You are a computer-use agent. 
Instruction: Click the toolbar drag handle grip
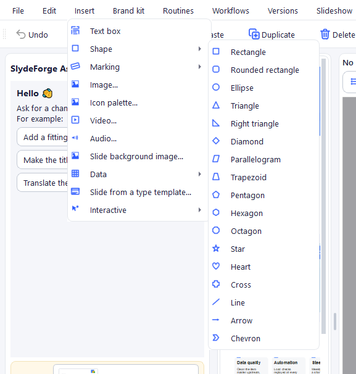(x=4, y=34)
